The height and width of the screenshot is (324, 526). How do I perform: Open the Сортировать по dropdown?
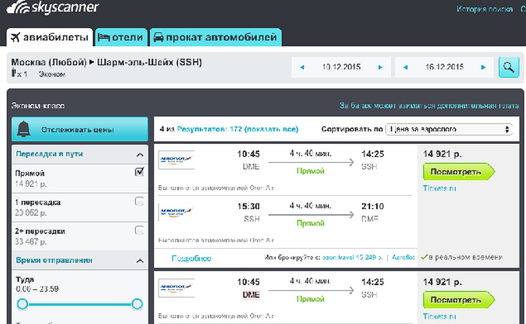click(x=449, y=129)
